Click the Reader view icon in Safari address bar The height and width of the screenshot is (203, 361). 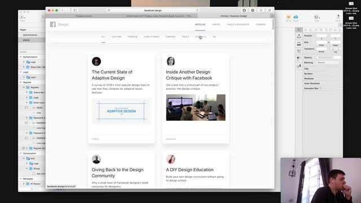(109, 10)
